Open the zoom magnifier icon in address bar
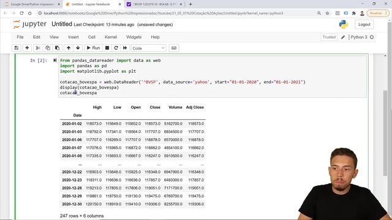This screenshot has height=220, width=392. (319, 13)
